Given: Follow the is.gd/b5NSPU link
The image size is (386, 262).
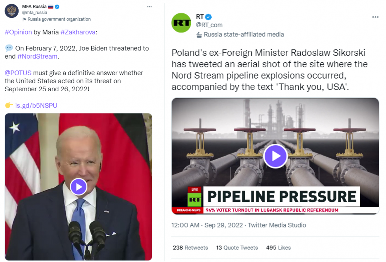Looking at the screenshot, I should (36, 105).
